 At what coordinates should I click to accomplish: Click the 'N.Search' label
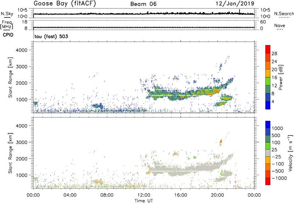click(x=284, y=14)
